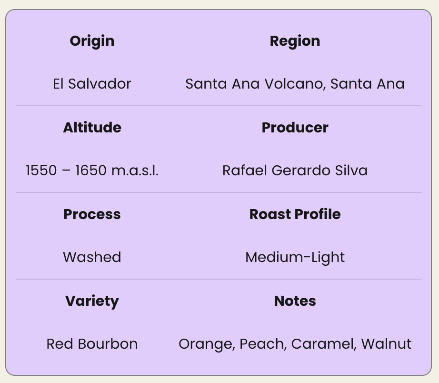Click the word Volcano in the region value
Image resolution: width=439 pixels, height=383 pixels.
pyautogui.click(x=293, y=84)
